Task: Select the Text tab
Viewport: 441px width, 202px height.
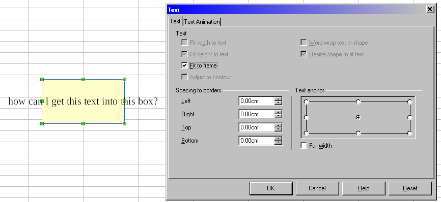Action: pos(175,21)
